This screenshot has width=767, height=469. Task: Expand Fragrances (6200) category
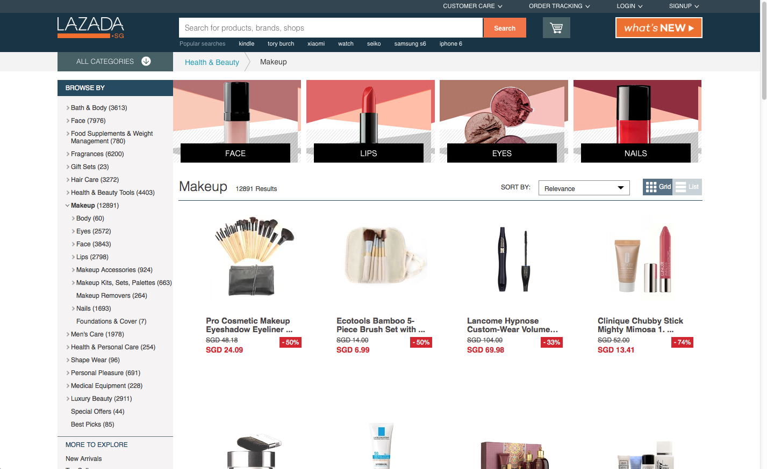(x=97, y=154)
